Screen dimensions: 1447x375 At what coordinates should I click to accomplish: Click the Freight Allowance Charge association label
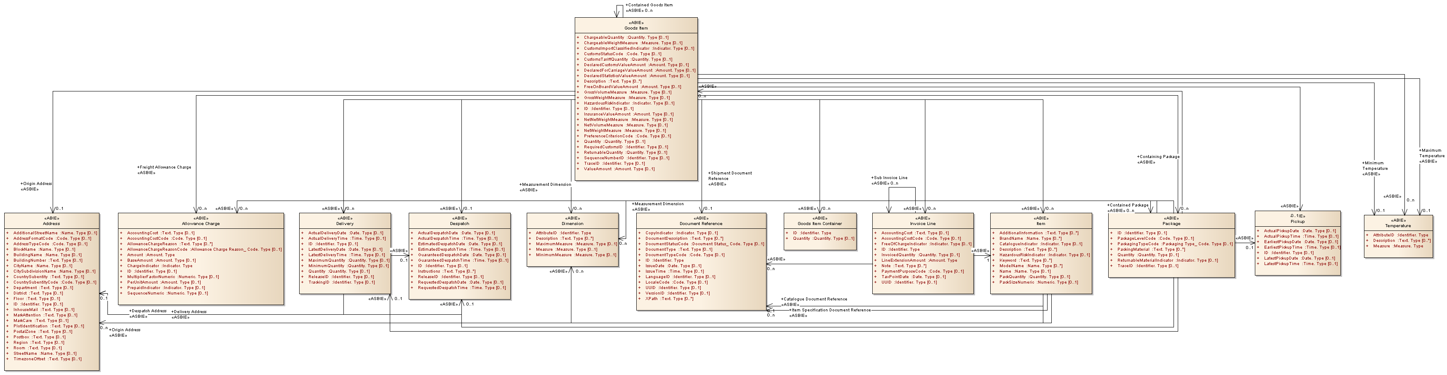tap(164, 167)
